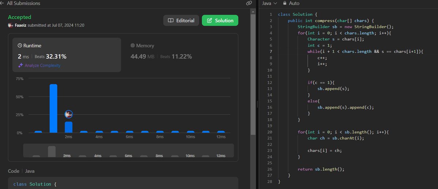
Task: Open the Editorial button
Action: point(181,20)
